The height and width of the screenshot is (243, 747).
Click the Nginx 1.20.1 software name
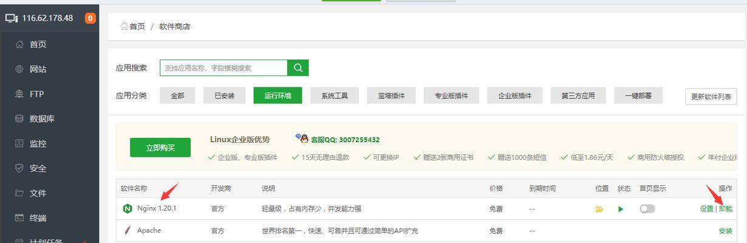pos(157,209)
